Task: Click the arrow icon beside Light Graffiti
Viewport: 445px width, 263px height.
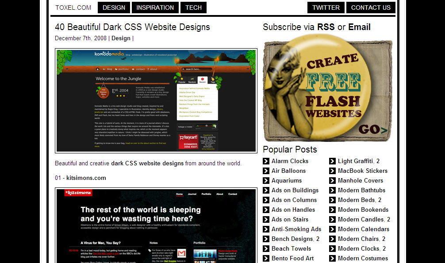Action: point(332,161)
